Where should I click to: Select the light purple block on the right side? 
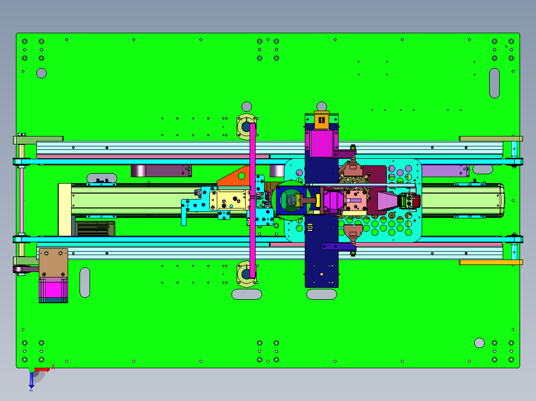446,171
